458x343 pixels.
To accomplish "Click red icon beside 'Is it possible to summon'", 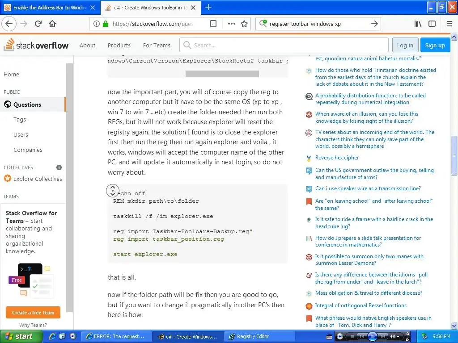I will [x=309, y=257].
